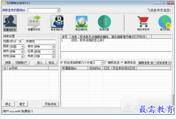Click the app icon in the title bar
176x119 pixels.
[x=4, y=3]
